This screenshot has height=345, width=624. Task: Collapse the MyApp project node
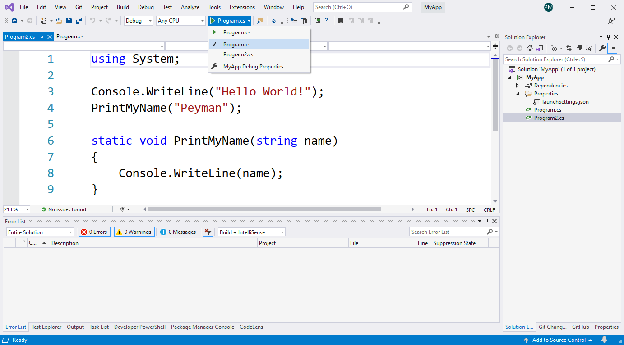click(510, 77)
